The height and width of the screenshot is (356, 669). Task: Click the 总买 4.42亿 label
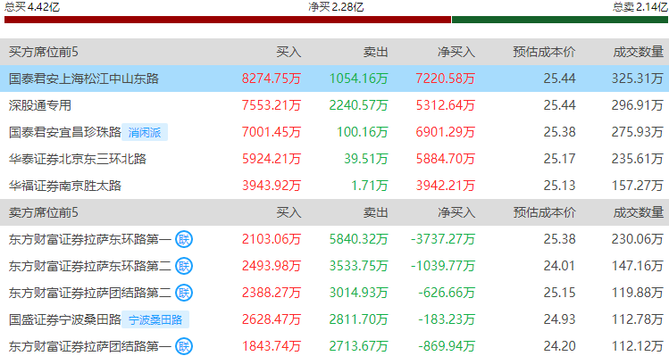pos(31,6)
